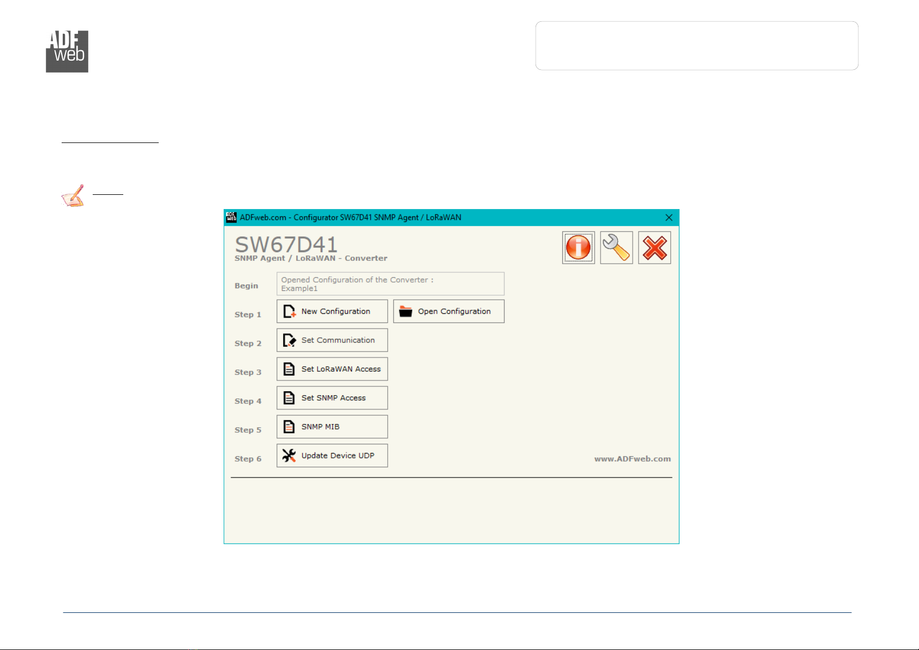Click the SNMP MIB document icon

coord(290,427)
